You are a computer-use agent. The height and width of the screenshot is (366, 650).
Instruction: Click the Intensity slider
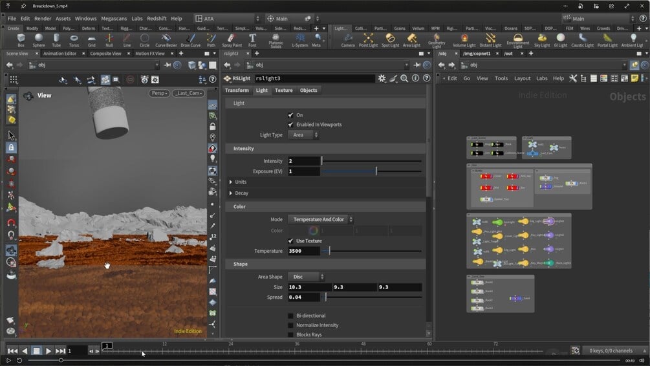click(371, 161)
